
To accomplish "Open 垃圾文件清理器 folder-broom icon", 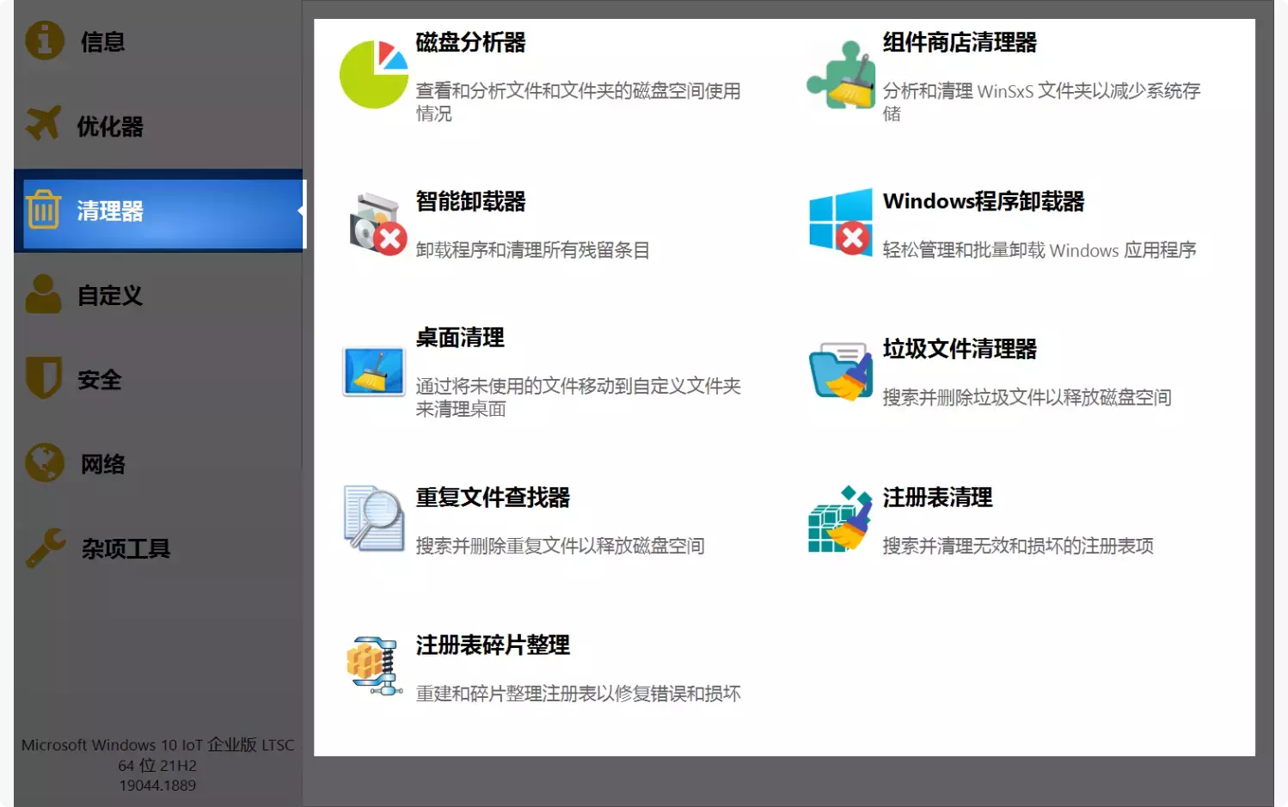I will coord(841,371).
